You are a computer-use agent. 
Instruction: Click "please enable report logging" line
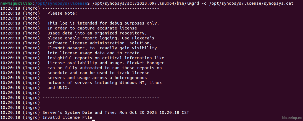click(101, 38)
